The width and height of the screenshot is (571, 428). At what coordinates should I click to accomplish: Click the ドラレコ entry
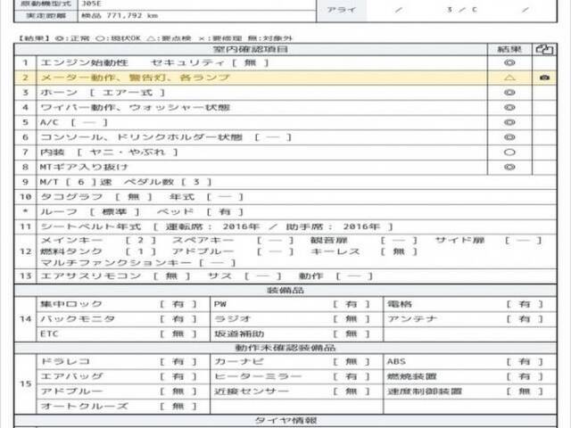[x=123, y=362]
